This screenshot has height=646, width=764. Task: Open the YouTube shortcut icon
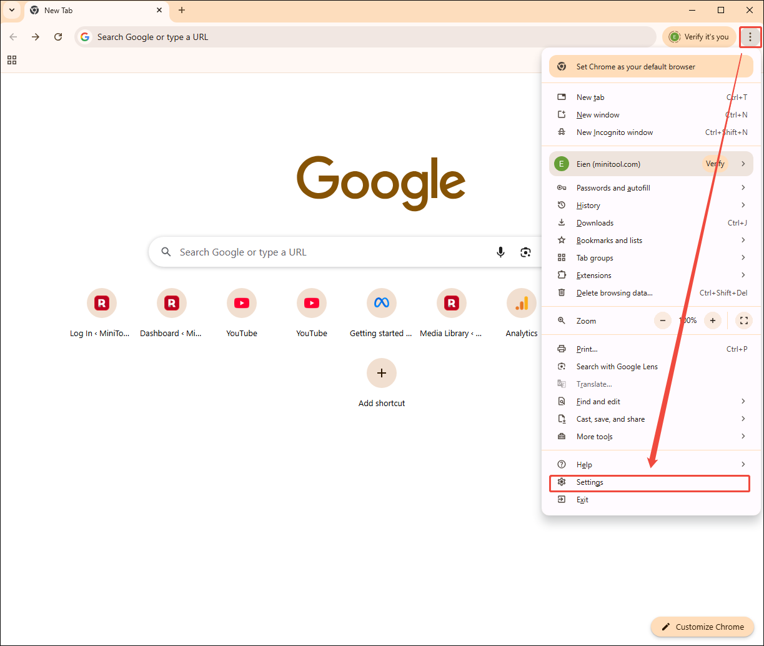(x=242, y=303)
